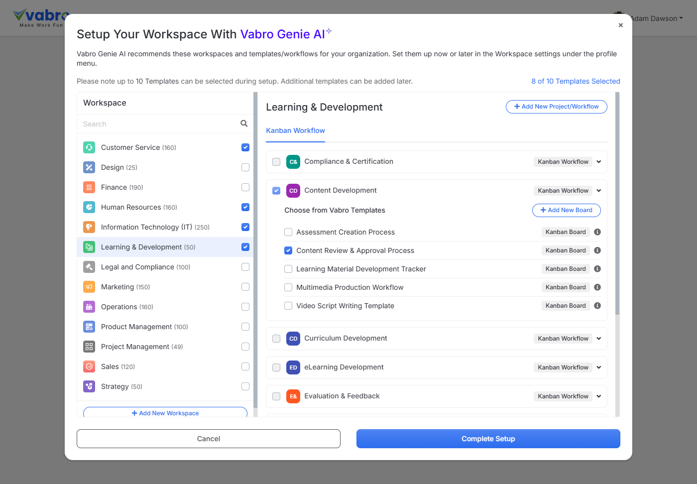This screenshot has height=484, width=697.
Task: Click the Compliance & Certification C& badge
Action: (293, 162)
